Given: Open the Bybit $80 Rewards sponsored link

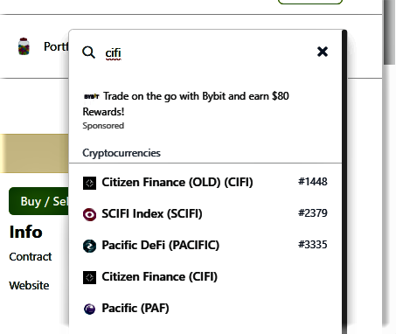Looking at the screenshot, I should 186,104.
